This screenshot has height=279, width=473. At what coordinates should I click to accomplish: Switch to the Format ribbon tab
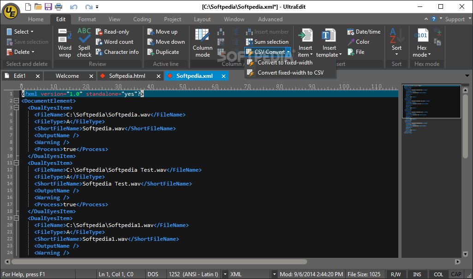[x=87, y=19]
